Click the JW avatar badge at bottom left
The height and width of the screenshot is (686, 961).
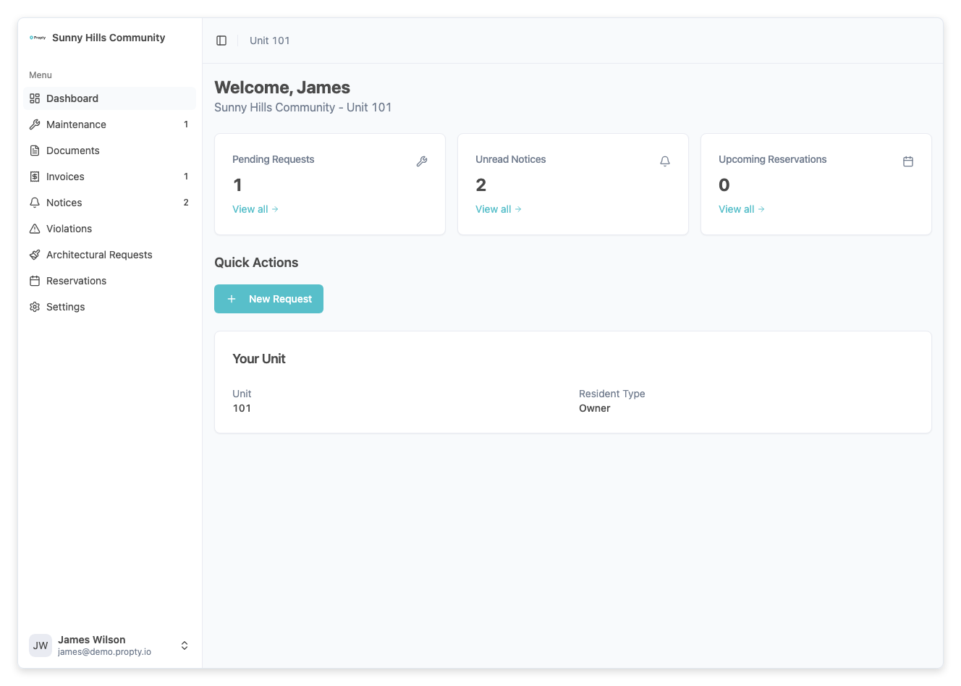pyautogui.click(x=40, y=645)
